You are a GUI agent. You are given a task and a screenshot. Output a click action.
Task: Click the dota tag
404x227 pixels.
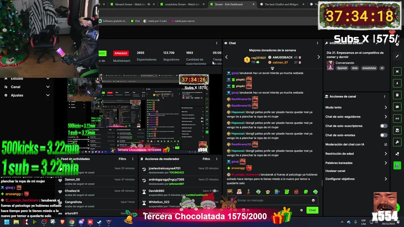(x=355, y=68)
